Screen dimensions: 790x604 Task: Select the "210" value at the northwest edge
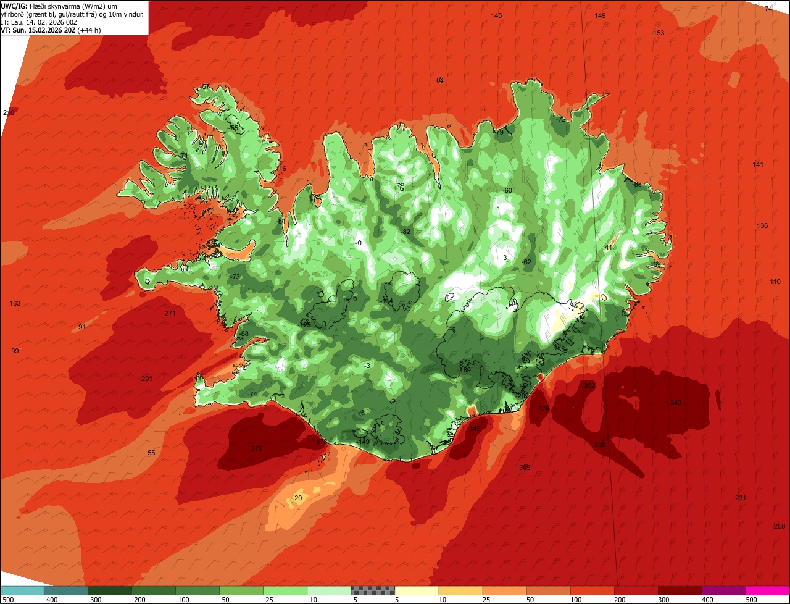pyautogui.click(x=8, y=112)
